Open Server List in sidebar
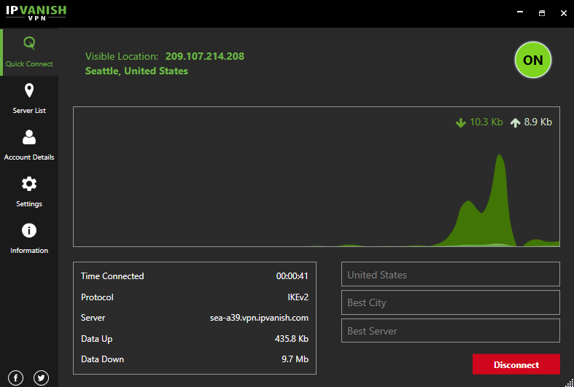The width and height of the screenshot is (574, 387). (x=29, y=99)
